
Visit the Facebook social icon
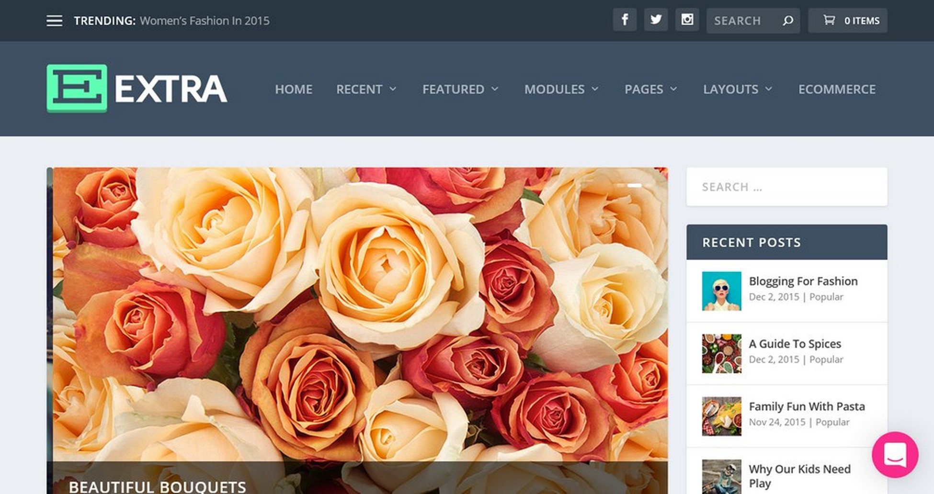pyautogui.click(x=625, y=20)
